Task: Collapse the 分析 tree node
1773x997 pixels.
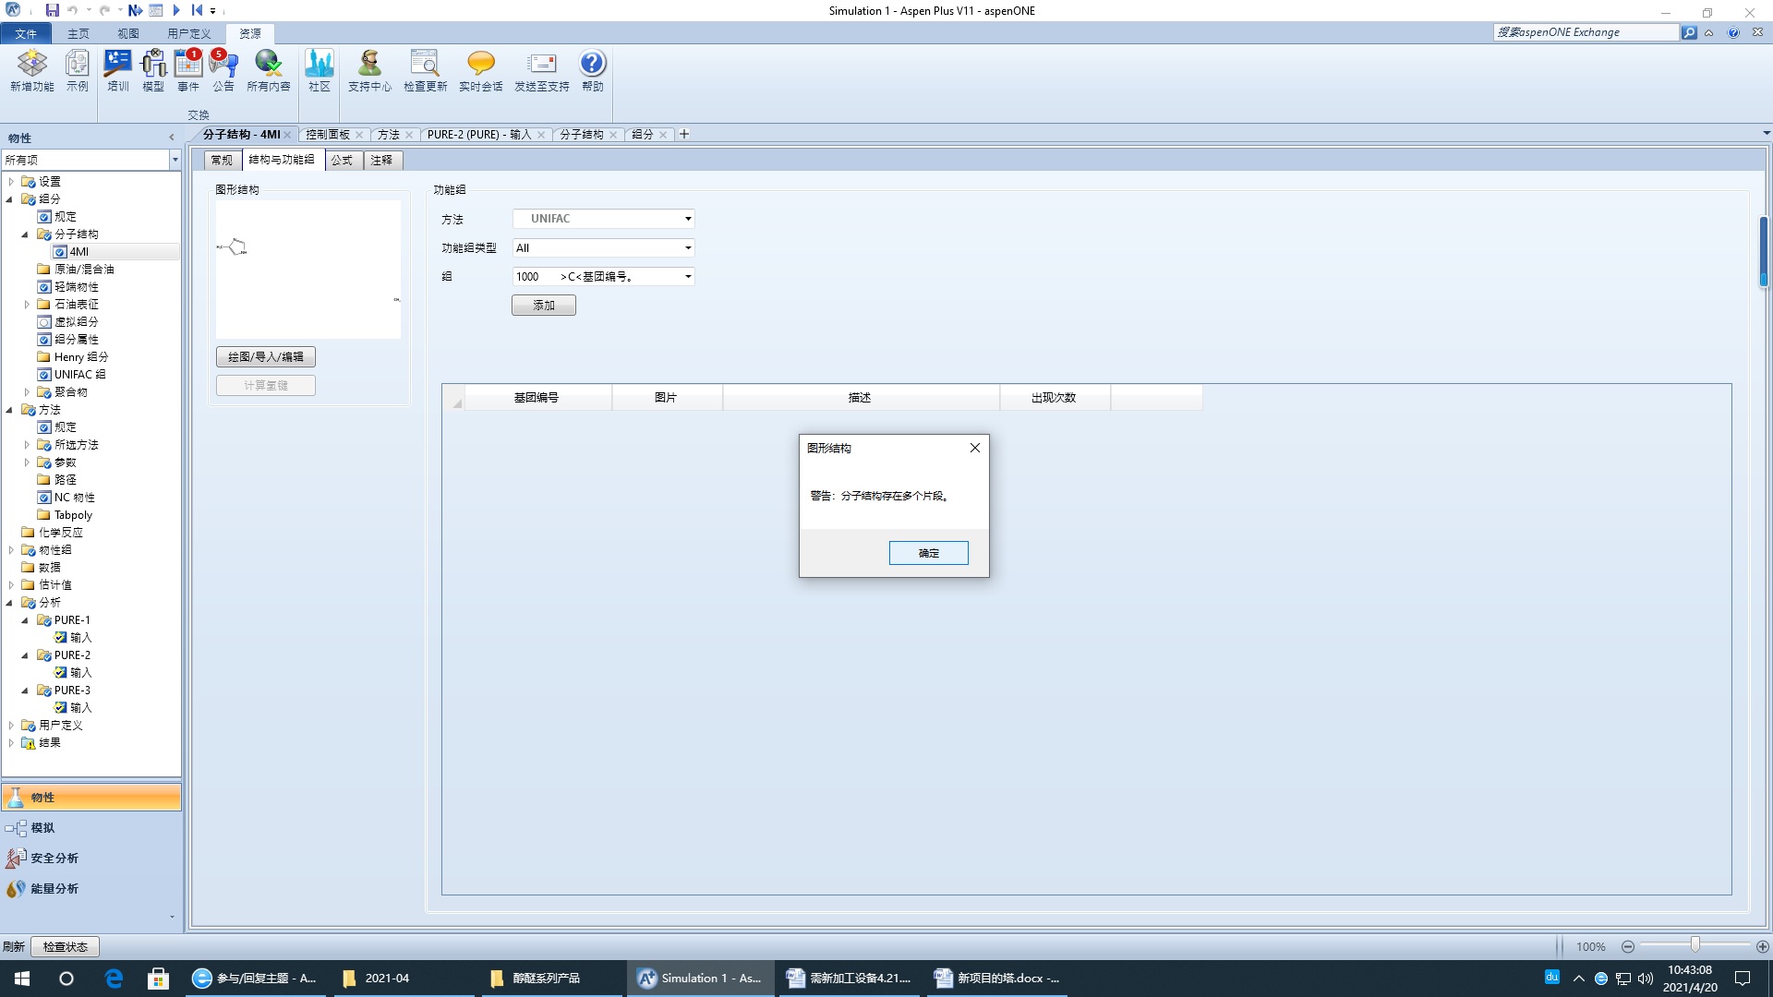Action: pos(10,603)
